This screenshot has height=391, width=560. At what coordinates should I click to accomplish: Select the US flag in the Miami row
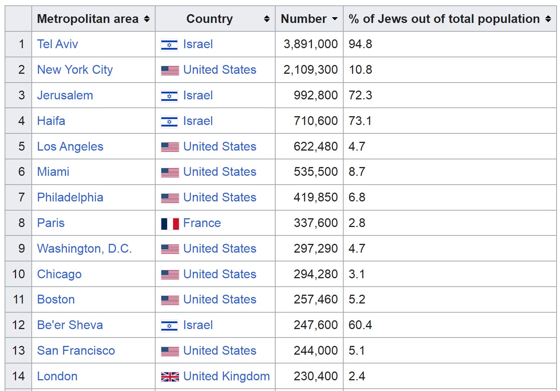(170, 173)
